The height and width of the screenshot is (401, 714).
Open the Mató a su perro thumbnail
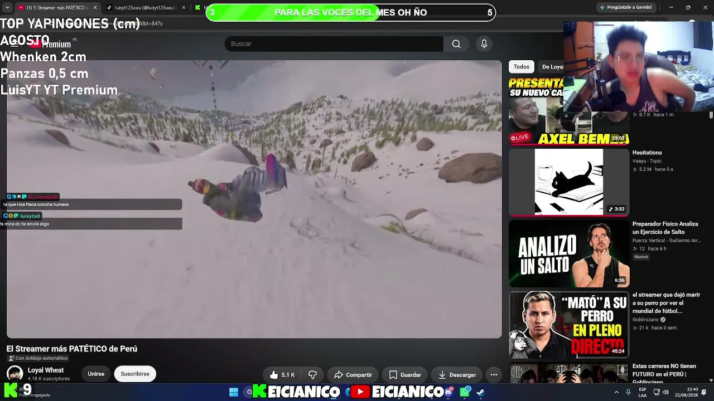coord(568,325)
